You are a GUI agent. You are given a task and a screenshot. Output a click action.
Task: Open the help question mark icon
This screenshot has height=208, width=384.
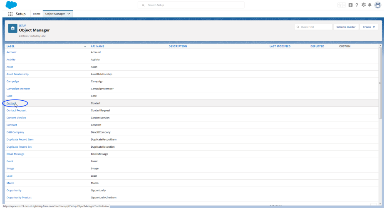coord(357,5)
